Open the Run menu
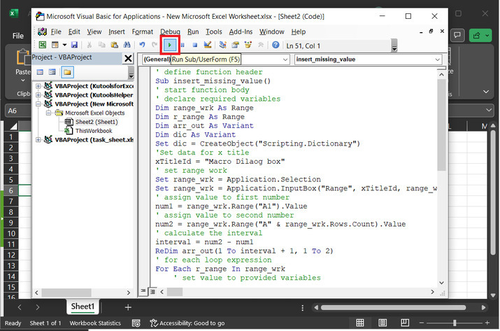500x331 pixels. coord(193,31)
